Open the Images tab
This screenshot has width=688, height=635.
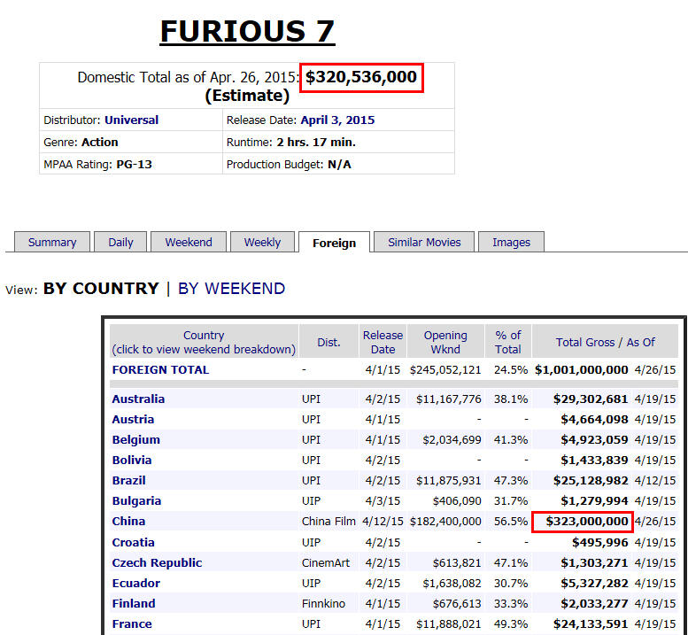coord(511,243)
